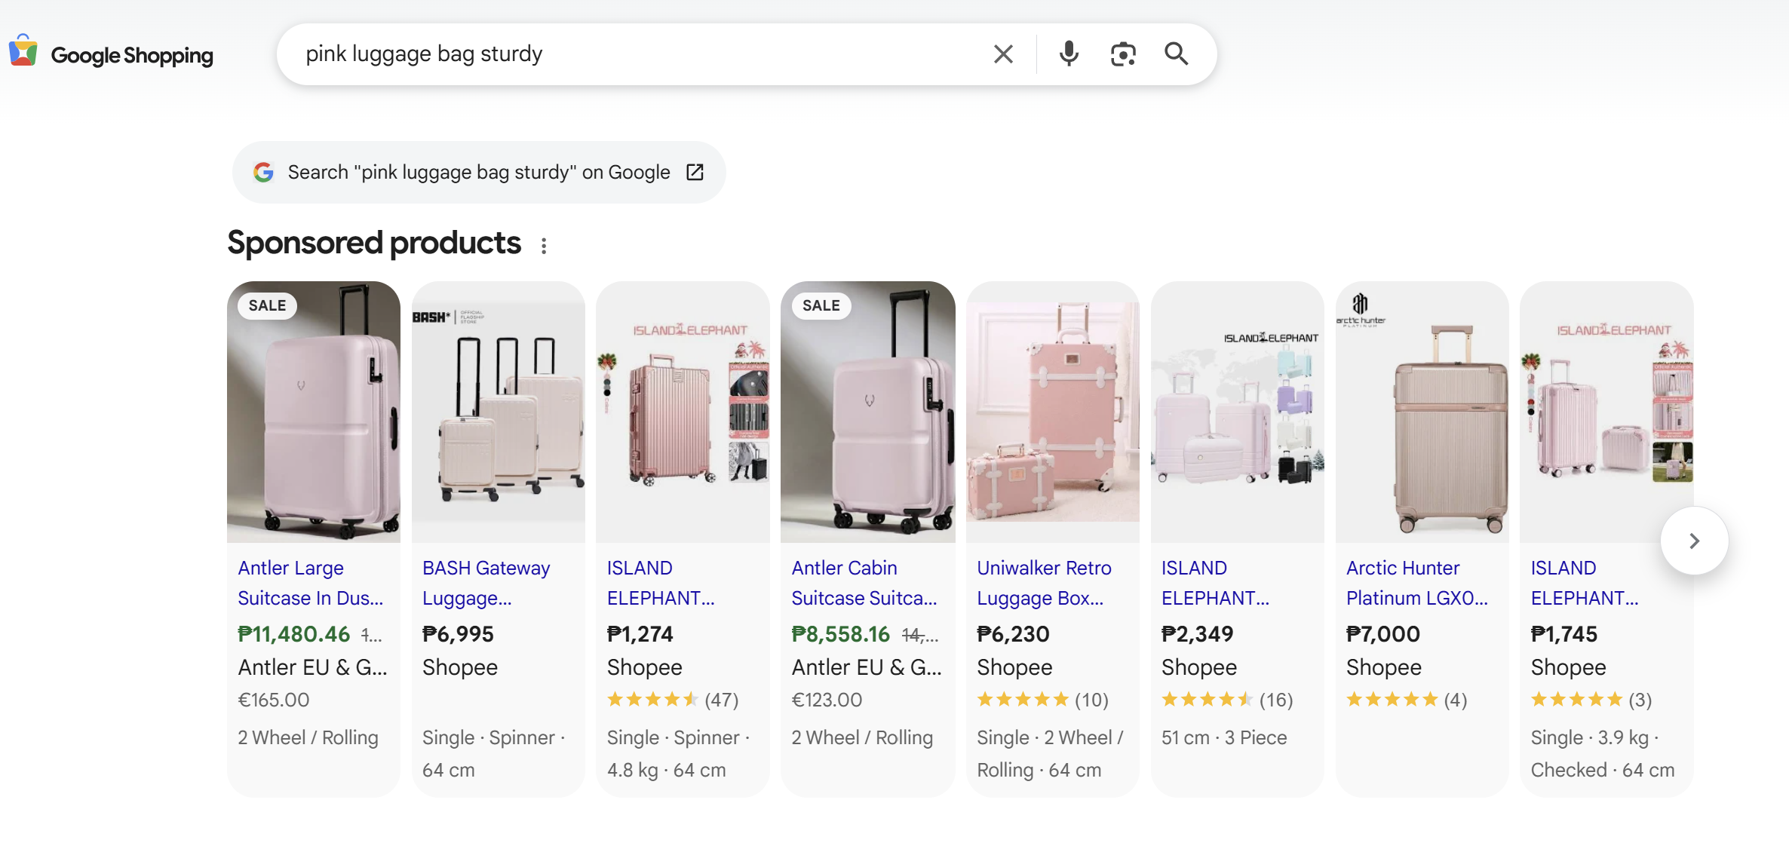Click the magnifying glass search button
Viewport: 1789px width, 852px height.
click(1176, 54)
